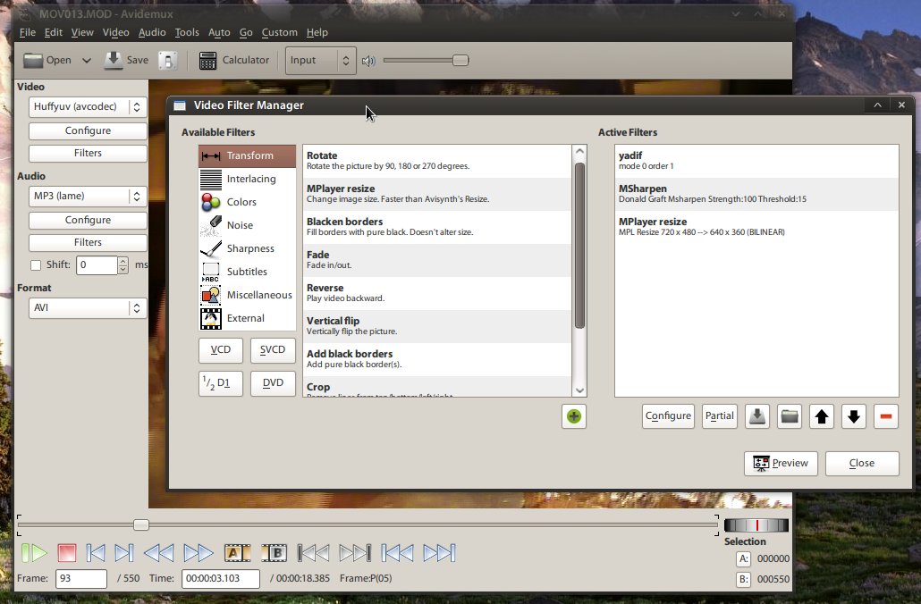Select the Colors filter category
This screenshot has height=604, width=921.
click(x=248, y=202)
